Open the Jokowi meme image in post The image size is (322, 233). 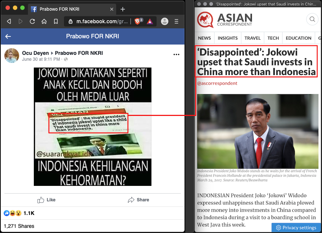pyautogui.click(x=93, y=127)
